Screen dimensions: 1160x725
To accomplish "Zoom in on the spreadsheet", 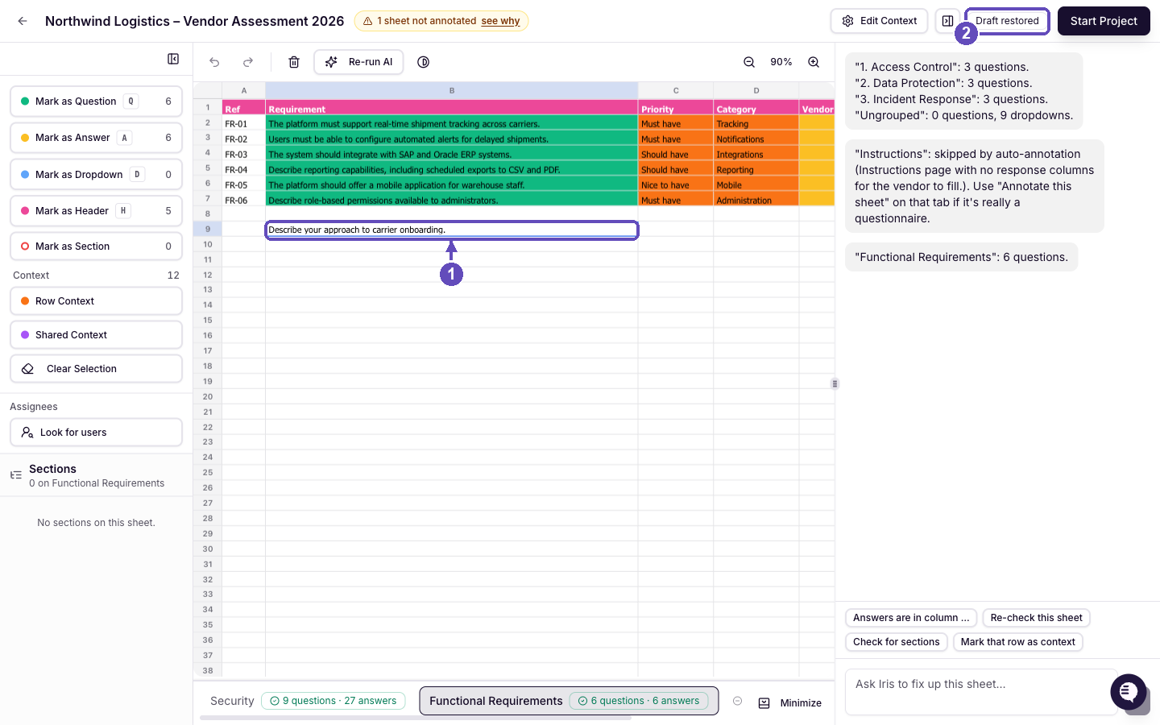I will 814,62.
